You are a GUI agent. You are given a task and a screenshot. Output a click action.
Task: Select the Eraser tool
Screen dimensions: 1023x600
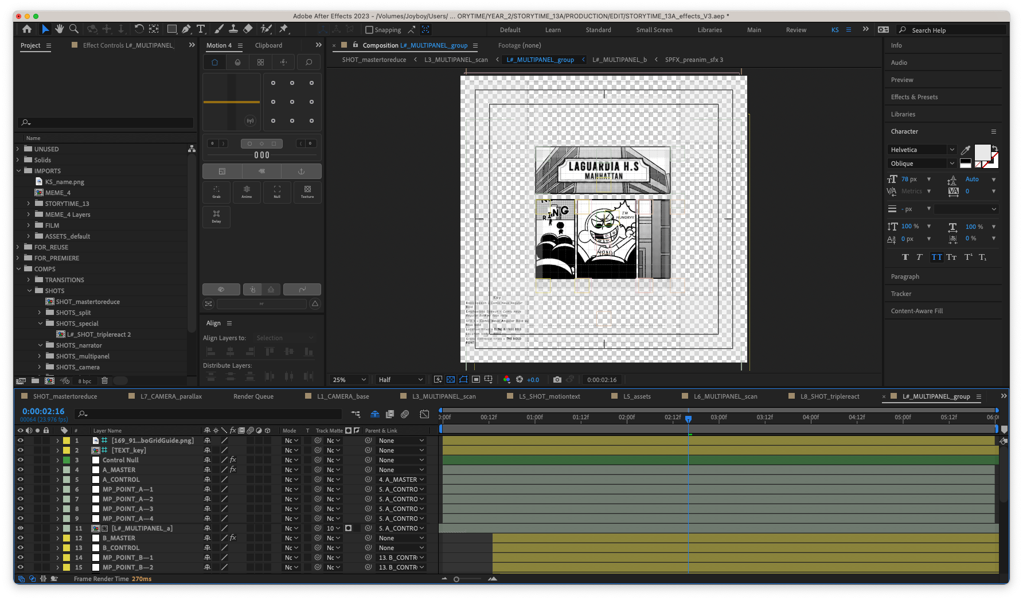[248, 29]
